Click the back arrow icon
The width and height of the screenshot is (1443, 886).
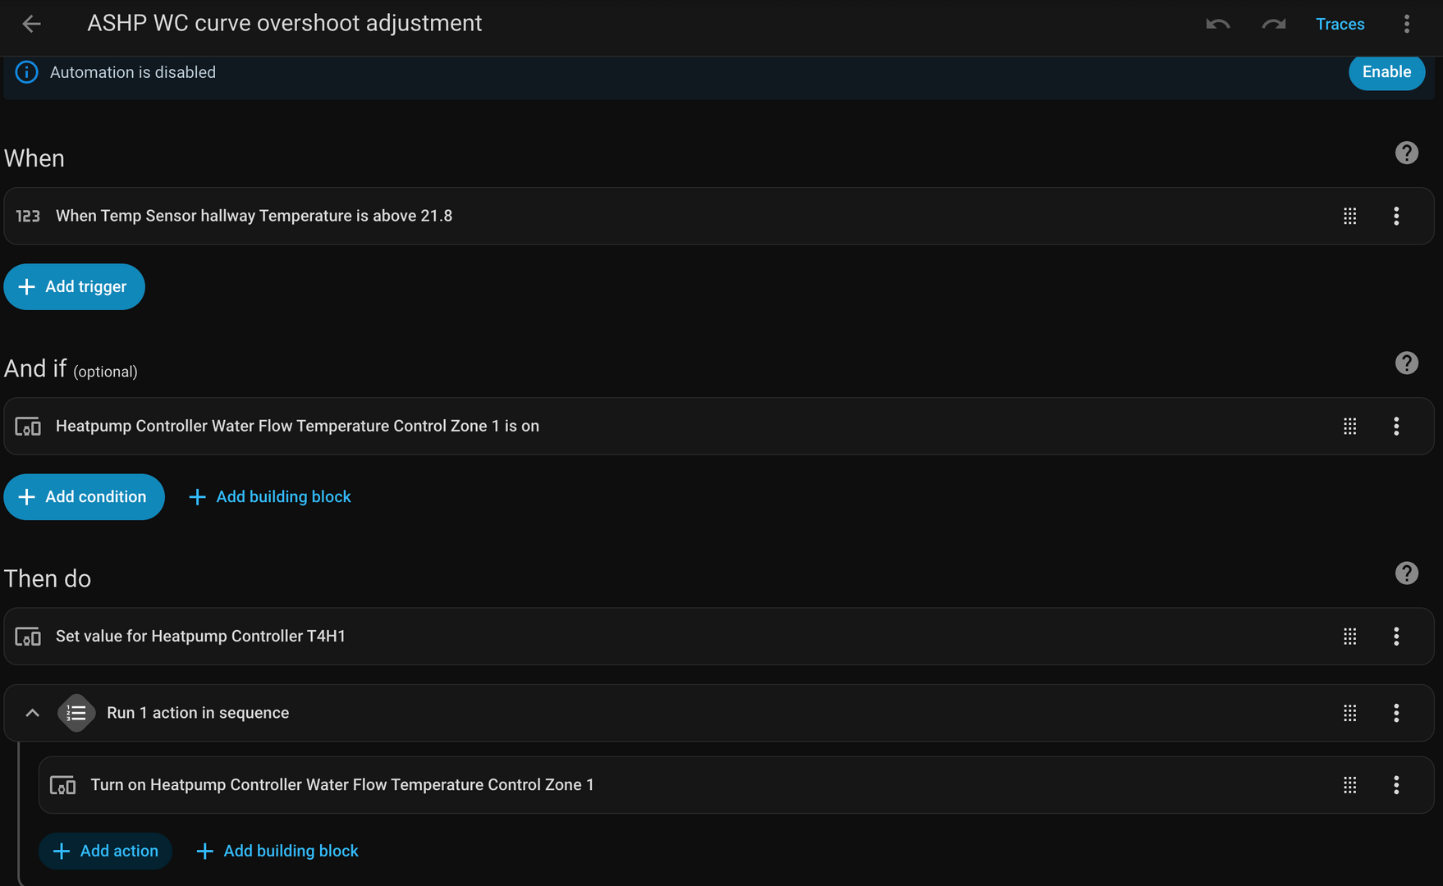(x=32, y=24)
